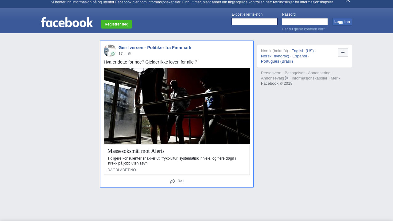Open the Annonsering footer link
The height and width of the screenshot is (221, 393).
pos(319,73)
